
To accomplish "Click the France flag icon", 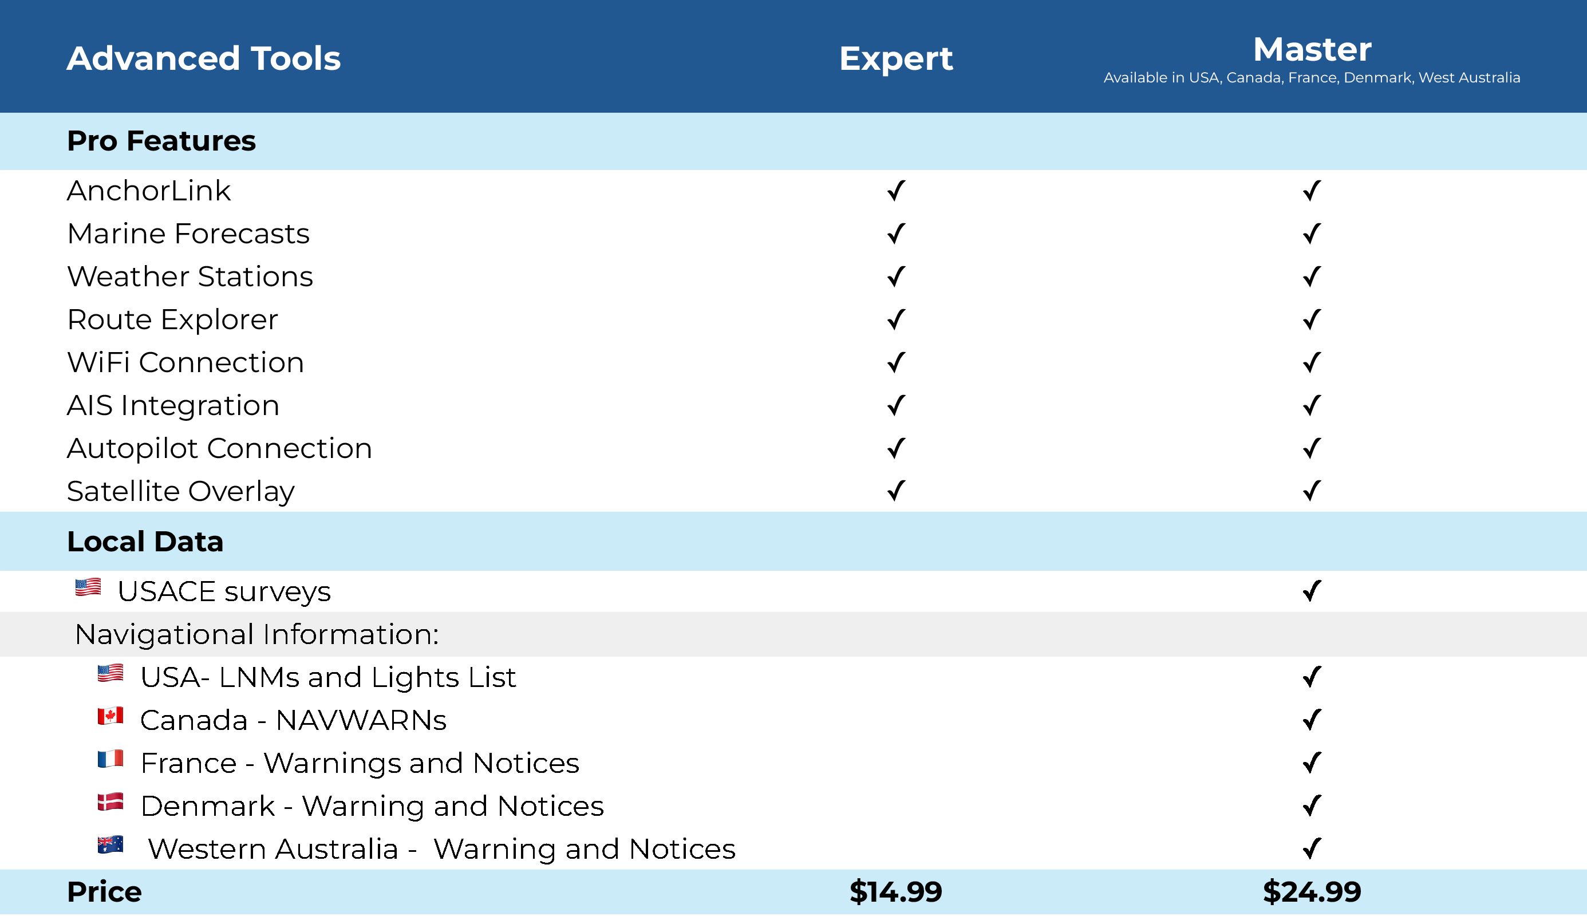I will (110, 759).
